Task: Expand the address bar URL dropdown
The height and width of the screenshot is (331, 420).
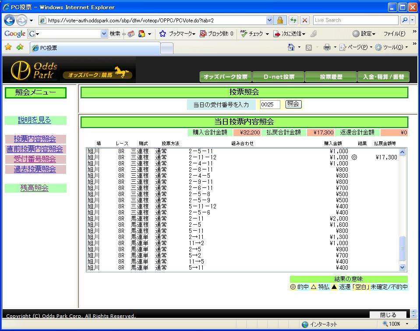Action: (270, 20)
